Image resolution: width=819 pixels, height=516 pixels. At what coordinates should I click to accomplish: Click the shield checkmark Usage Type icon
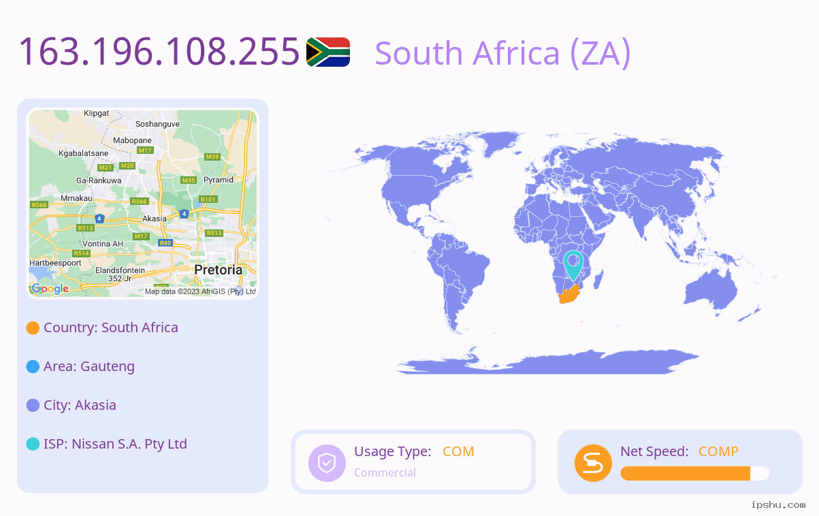tap(327, 463)
